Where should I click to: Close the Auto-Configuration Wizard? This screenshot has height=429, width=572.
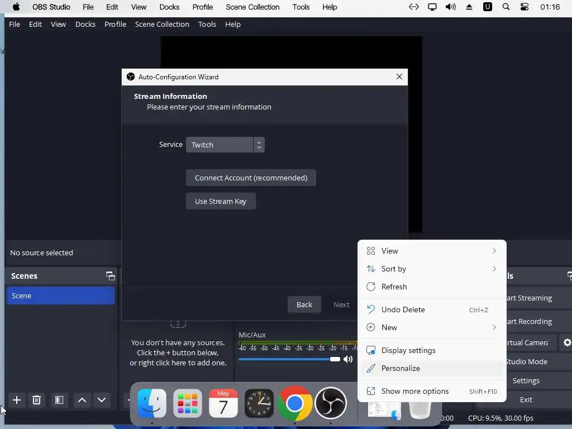click(399, 77)
